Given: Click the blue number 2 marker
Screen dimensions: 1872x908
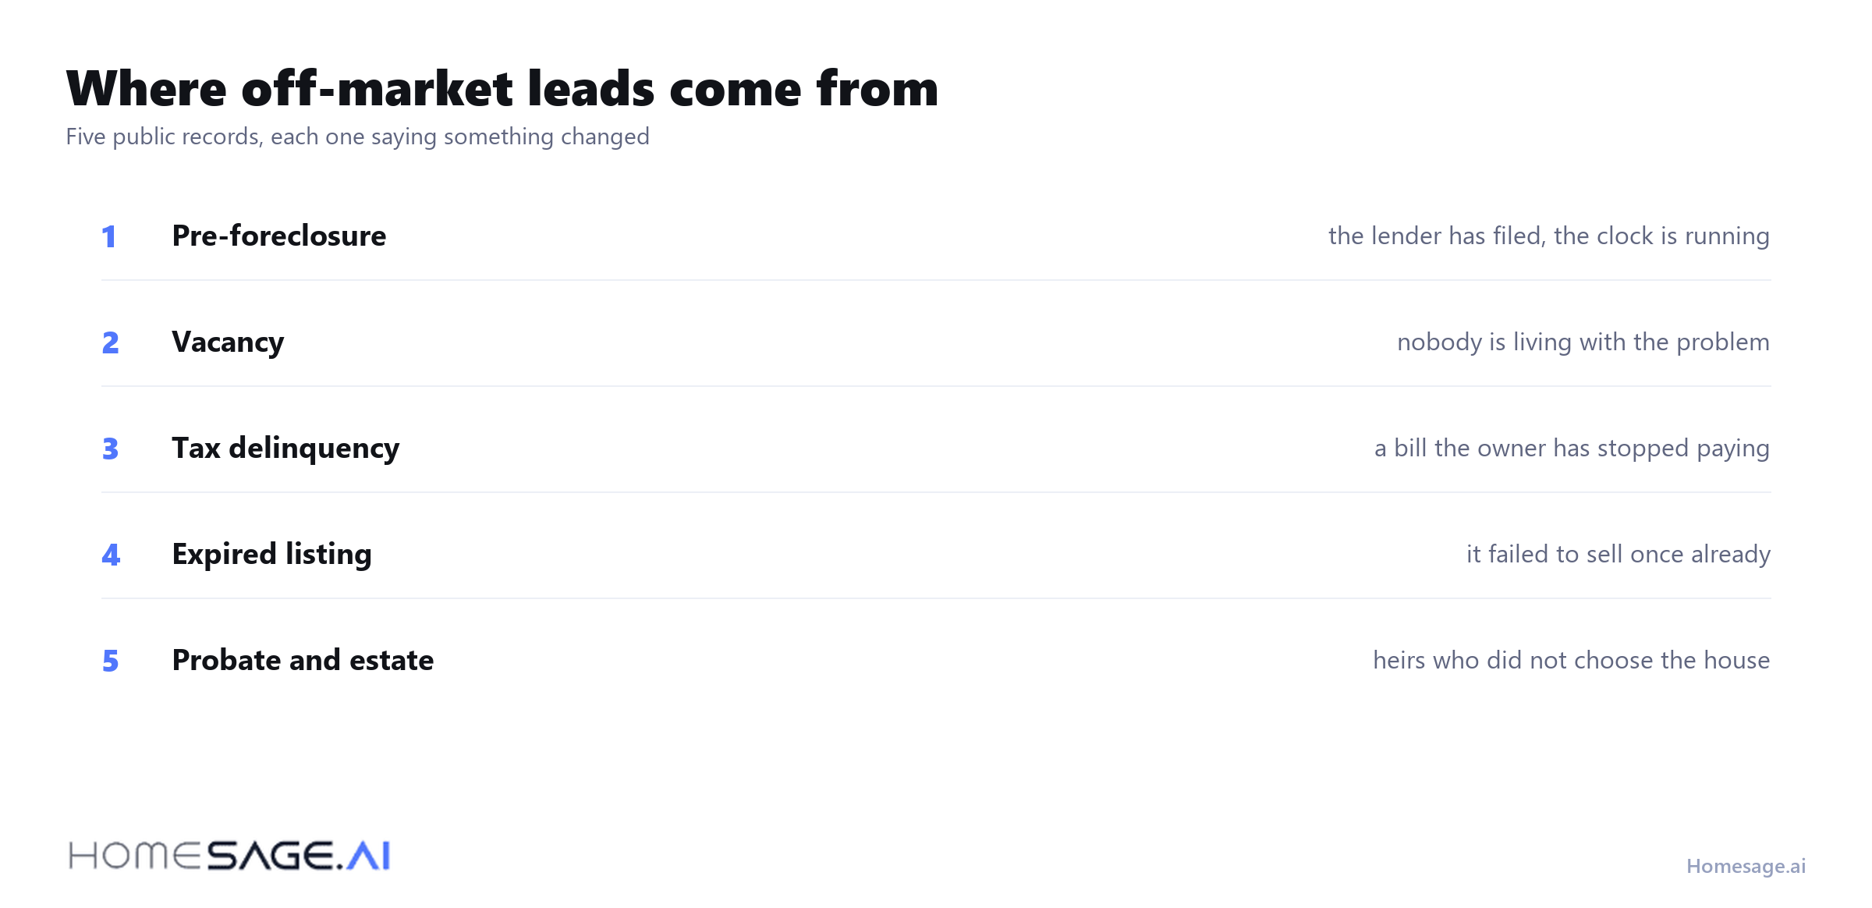Looking at the screenshot, I should click(110, 342).
